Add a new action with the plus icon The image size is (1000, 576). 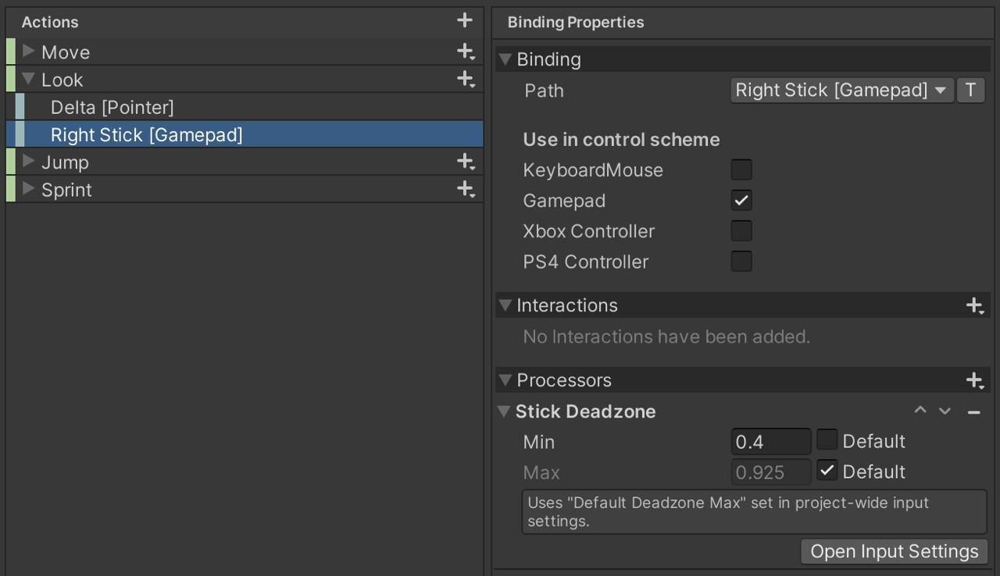point(465,21)
